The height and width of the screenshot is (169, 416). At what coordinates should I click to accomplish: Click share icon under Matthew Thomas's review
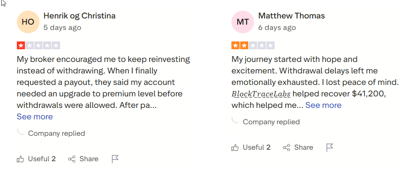click(x=287, y=147)
